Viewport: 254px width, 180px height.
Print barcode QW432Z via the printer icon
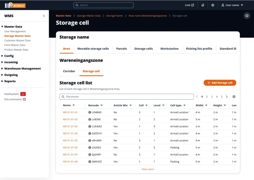pyautogui.click(x=90, y=162)
